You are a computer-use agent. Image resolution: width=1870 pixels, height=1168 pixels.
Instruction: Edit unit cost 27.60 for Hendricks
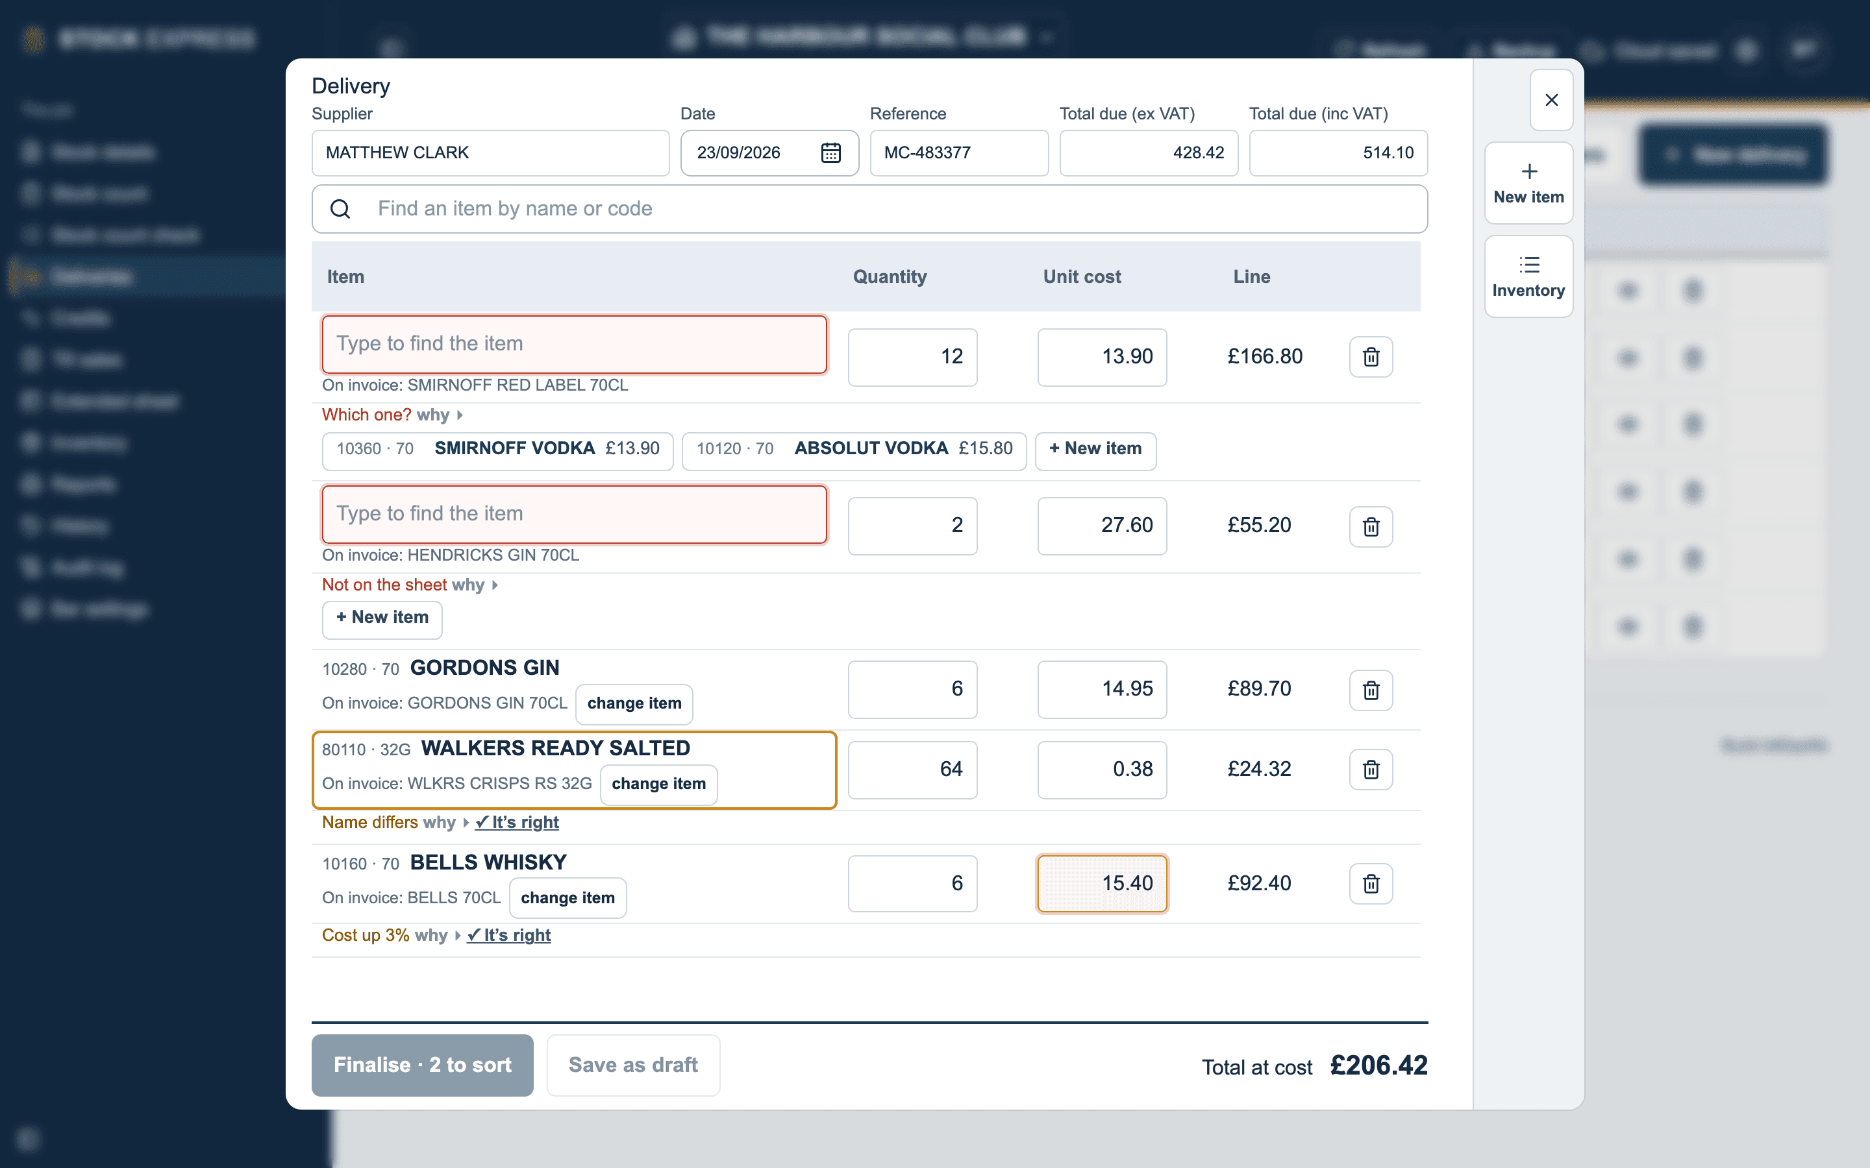[1102, 526]
